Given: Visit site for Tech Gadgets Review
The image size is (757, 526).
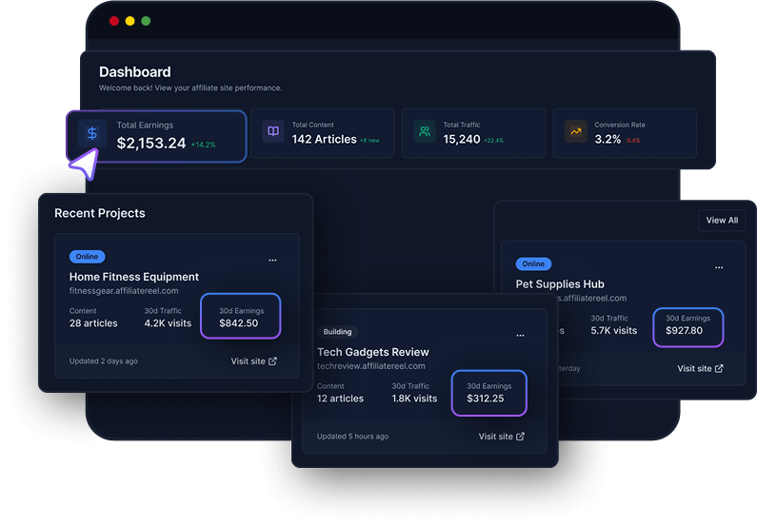Looking at the screenshot, I should click(502, 437).
